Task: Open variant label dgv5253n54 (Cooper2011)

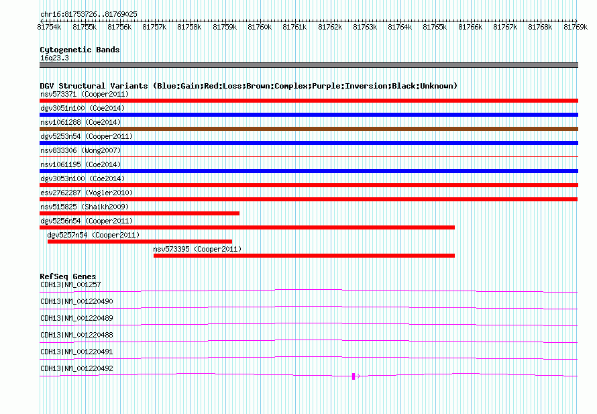Action: (87, 136)
